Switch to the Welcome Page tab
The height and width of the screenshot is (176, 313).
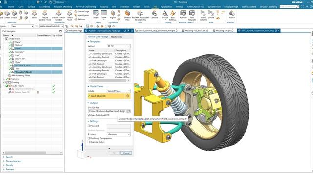pyautogui.click(x=74, y=31)
